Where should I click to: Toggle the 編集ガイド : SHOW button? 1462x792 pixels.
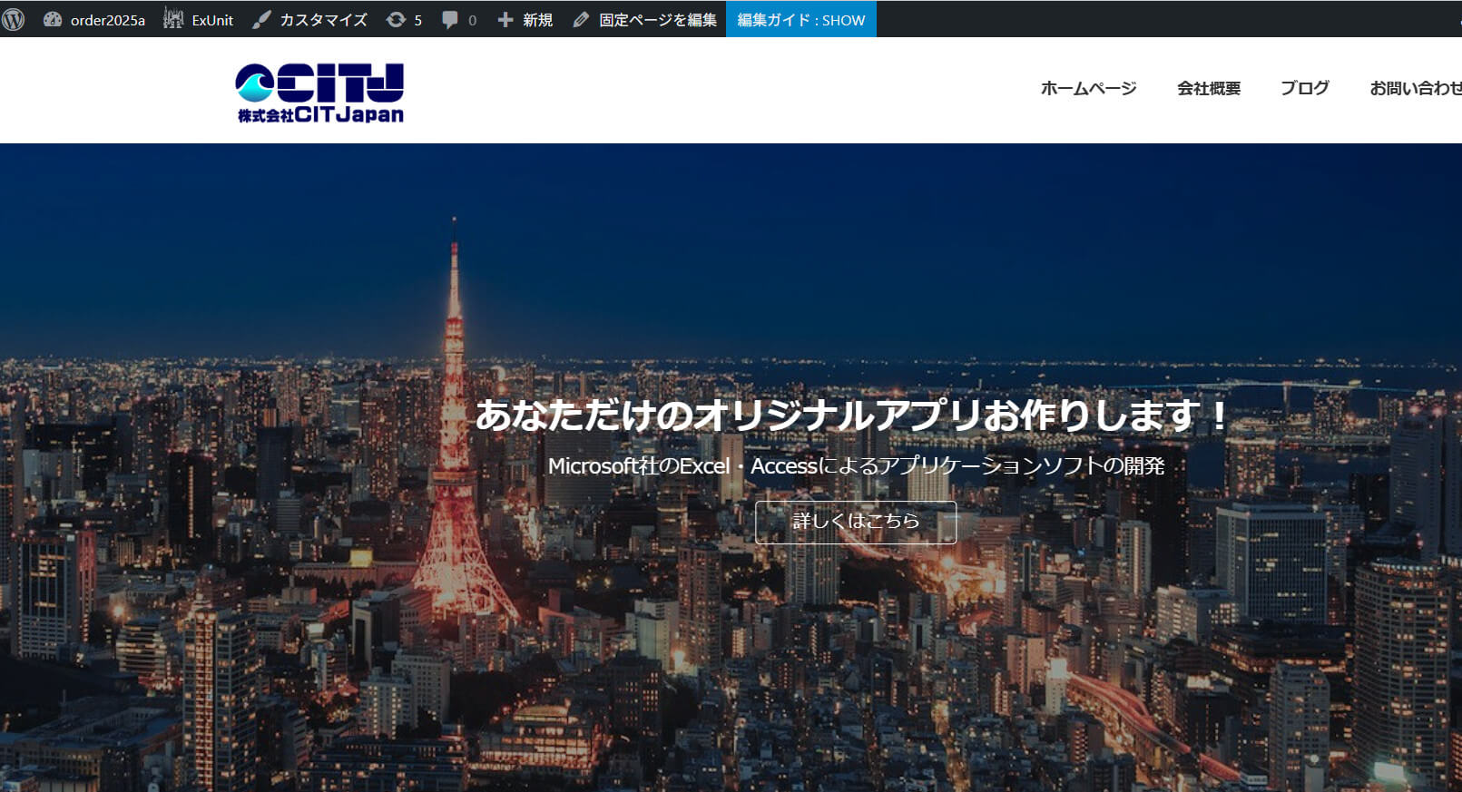(x=800, y=19)
